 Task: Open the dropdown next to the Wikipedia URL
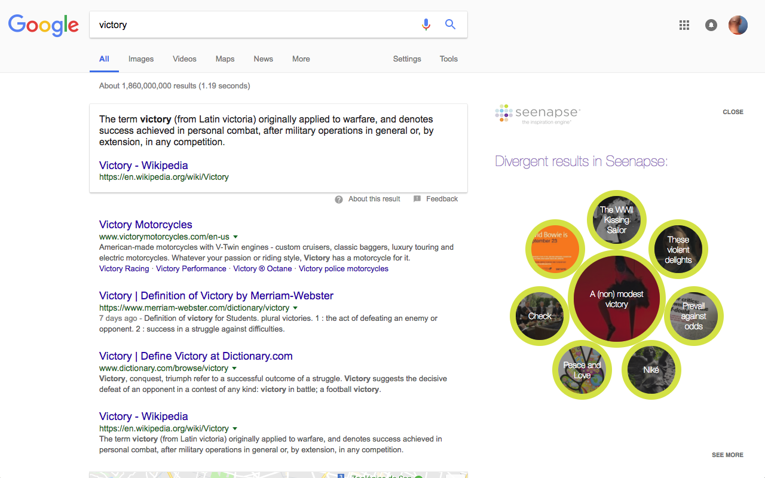[235, 428]
